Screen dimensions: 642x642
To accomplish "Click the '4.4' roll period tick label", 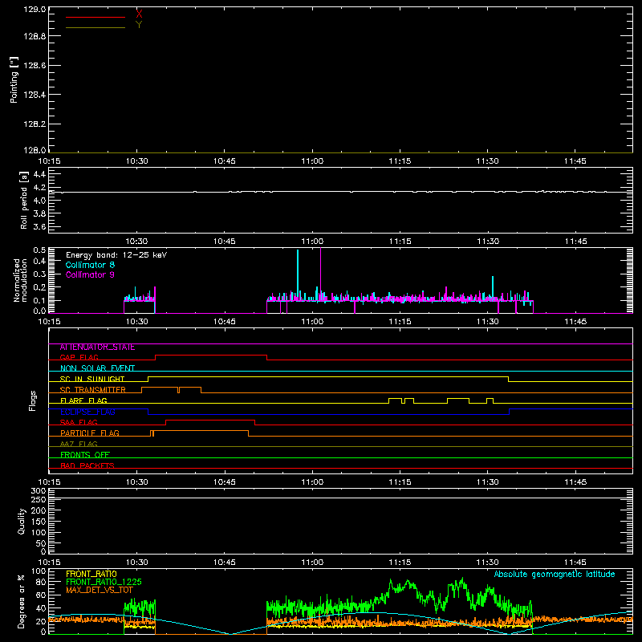I will click(x=39, y=174).
